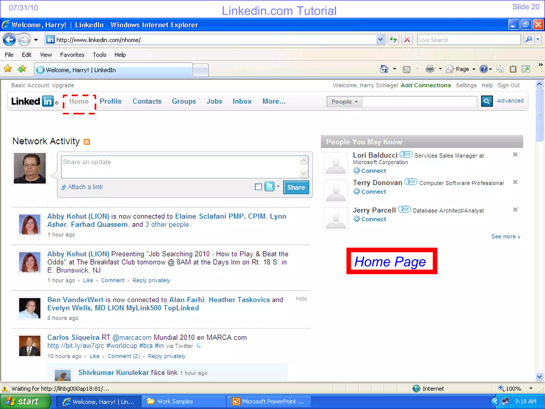Click the Twitter bird icon
Image resolution: width=545 pixels, height=409 pixels.
(269, 186)
